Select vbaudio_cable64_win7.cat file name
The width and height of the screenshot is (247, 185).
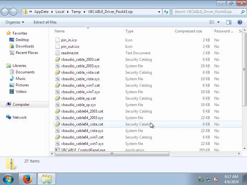tap(82, 137)
